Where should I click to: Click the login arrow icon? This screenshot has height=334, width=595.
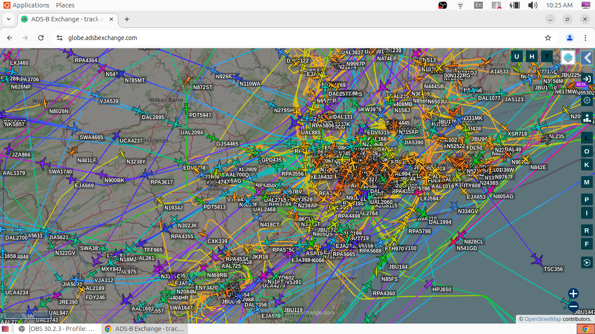[x=587, y=79]
